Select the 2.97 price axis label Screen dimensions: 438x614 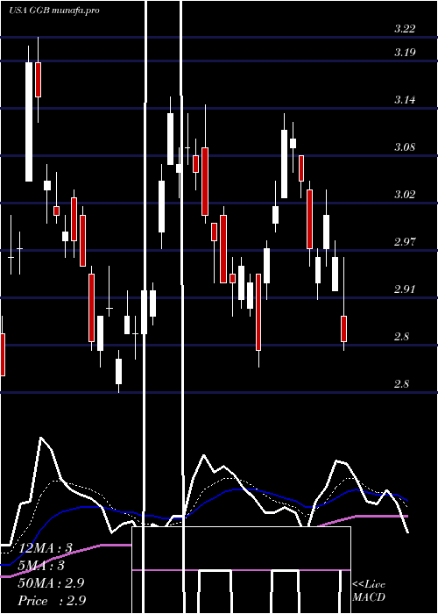tap(405, 242)
